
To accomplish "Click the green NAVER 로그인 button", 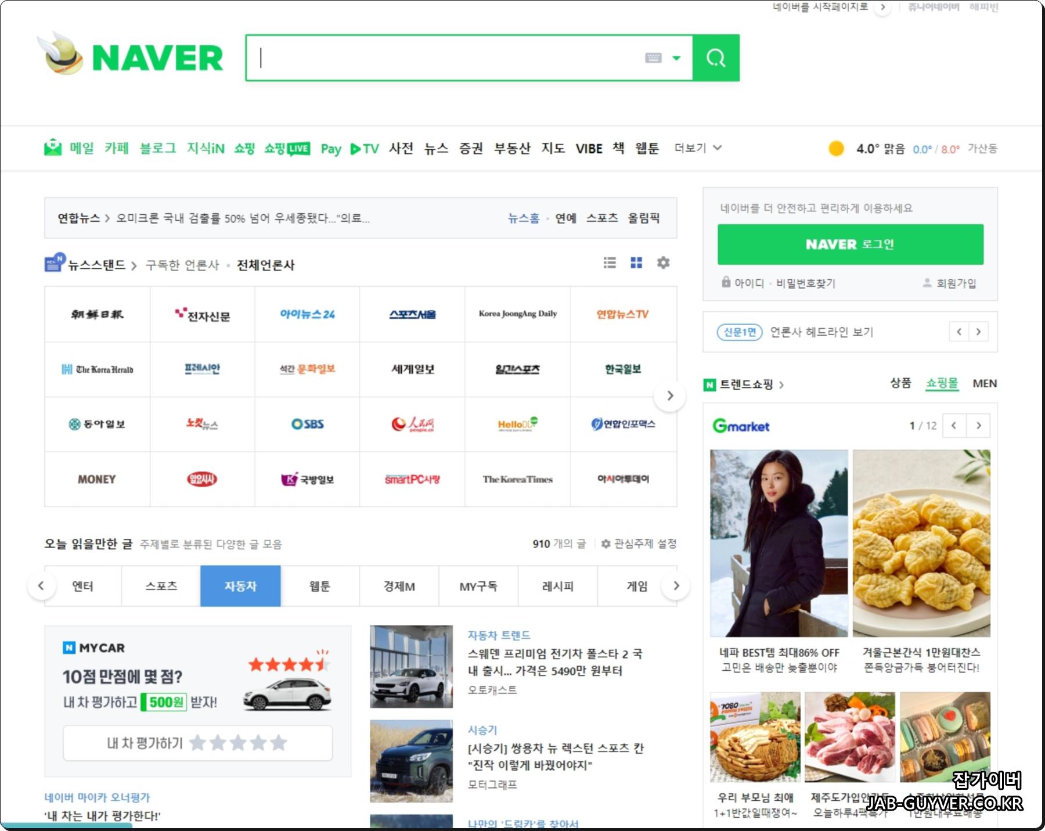I will pyautogui.click(x=851, y=244).
